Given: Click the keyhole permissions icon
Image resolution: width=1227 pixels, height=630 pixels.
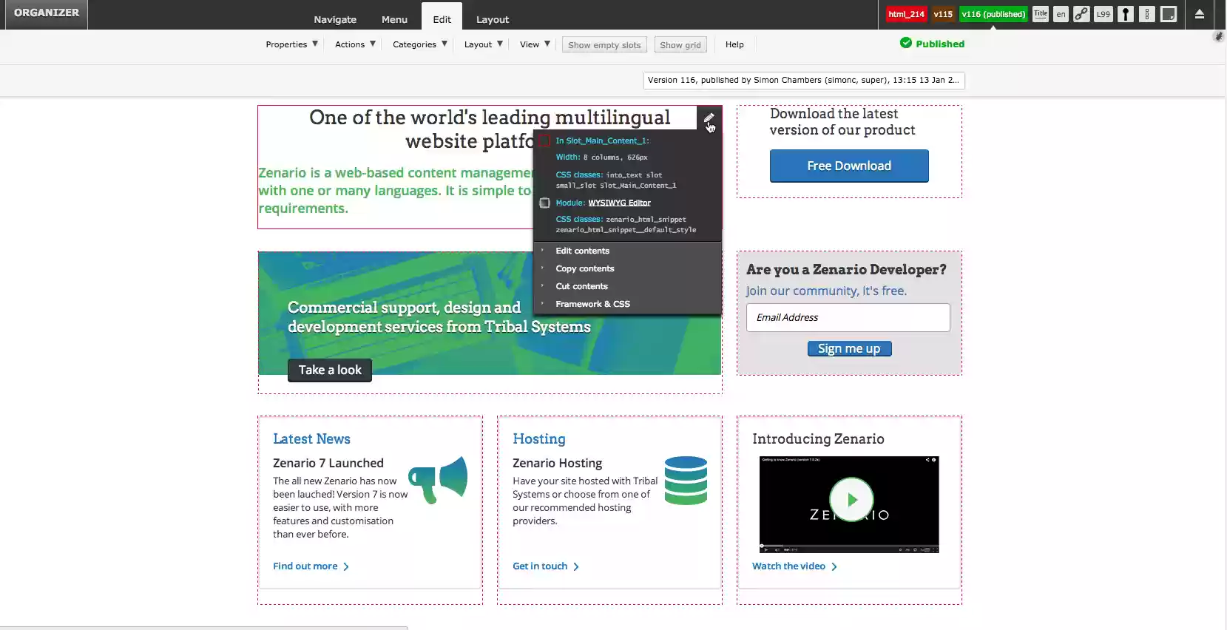Looking at the screenshot, I should tap(1125, 14).
